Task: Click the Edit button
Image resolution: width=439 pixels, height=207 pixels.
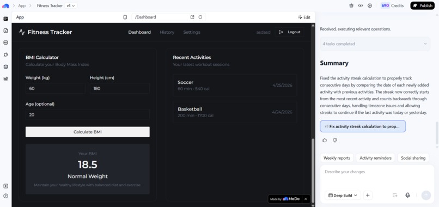Action: tap(304, 17)
